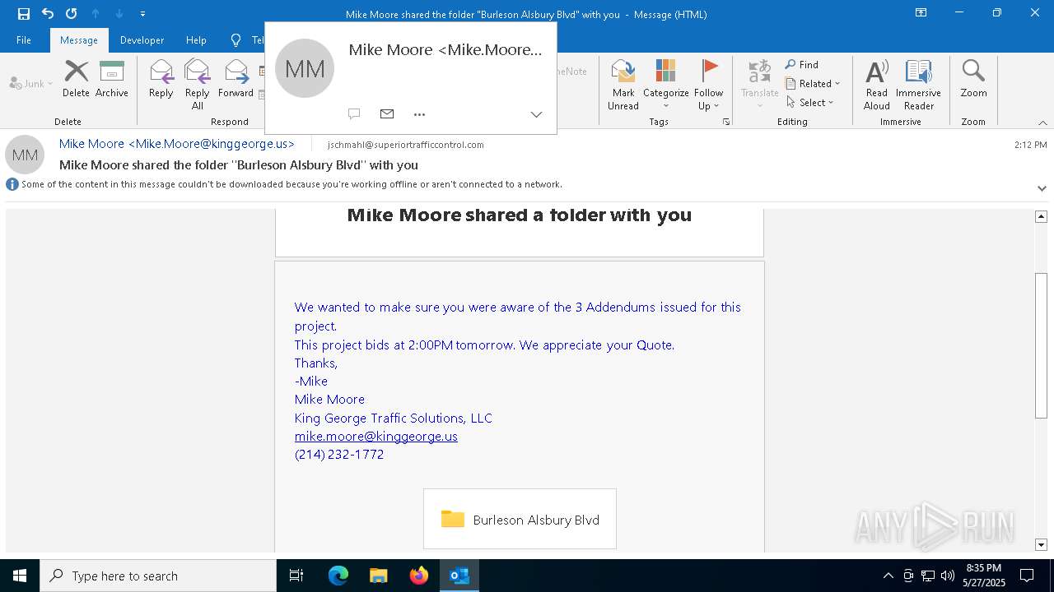The width and height of the screenshot is (1054, 592).
Task: Save the message using the floppy icon
Action: (23, 14)
